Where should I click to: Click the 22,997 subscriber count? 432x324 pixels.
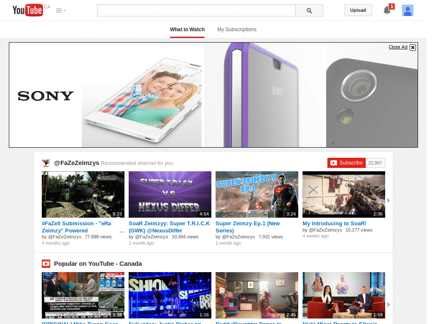tap(375, 163)
